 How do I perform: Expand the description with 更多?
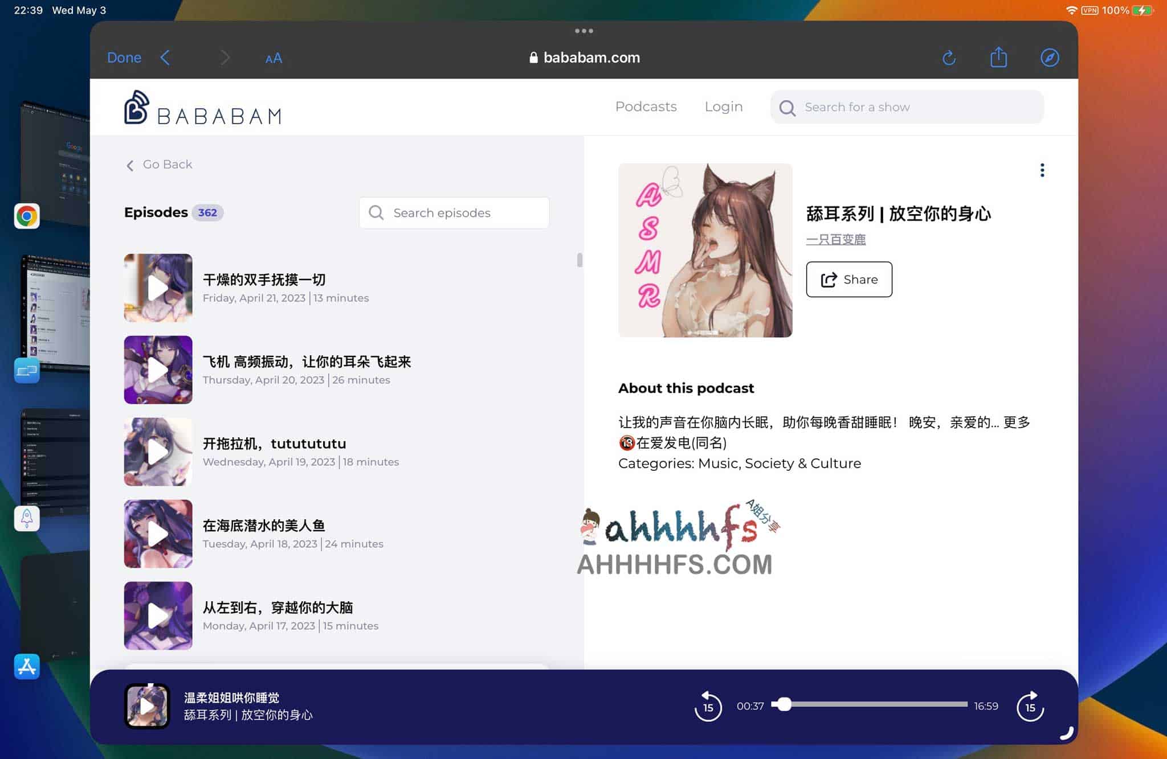(x=1016, y=422)
